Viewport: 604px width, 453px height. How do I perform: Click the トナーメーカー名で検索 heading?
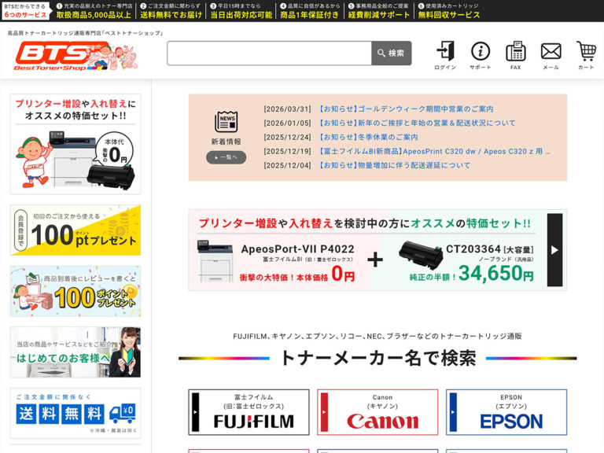(x=377, y=358)
